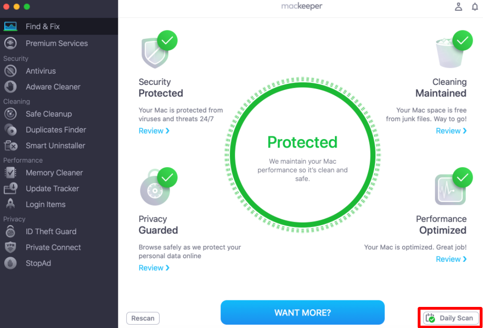Click the ID Theft Guard fingerprint icon

pos(10,231)
